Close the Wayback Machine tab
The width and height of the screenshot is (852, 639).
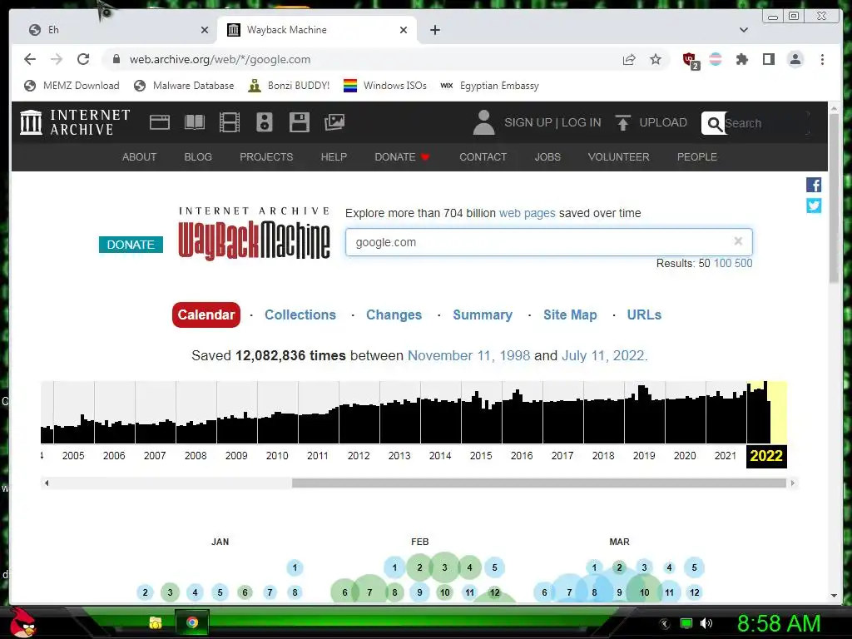coord(404,30)
